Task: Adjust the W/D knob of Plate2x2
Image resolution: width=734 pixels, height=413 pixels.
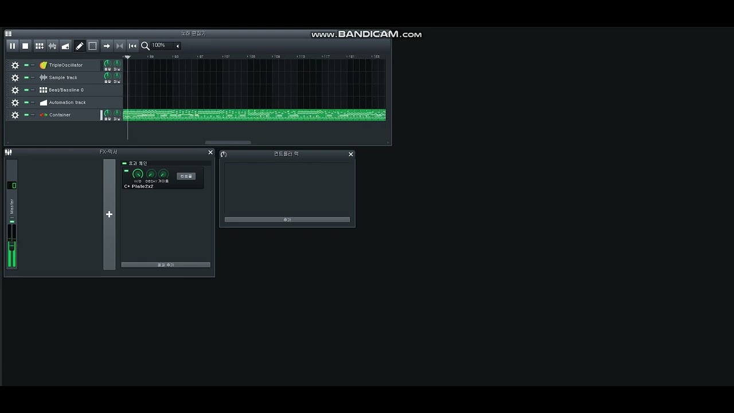Action: coord(138,174)
